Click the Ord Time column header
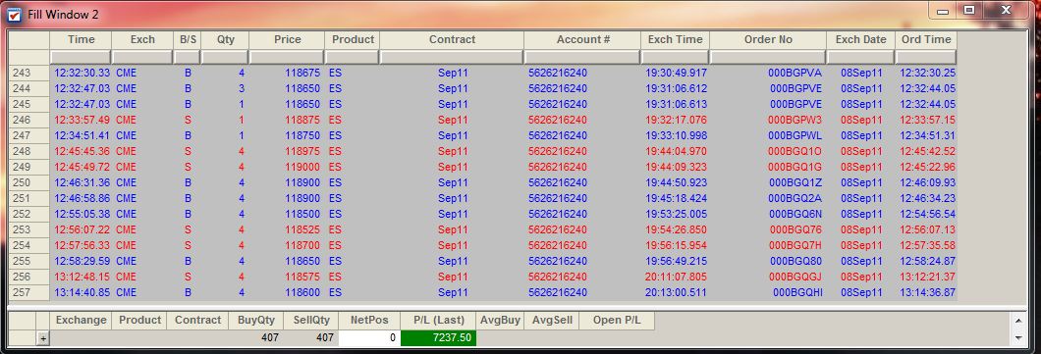The width and height of the screenshot is (1041, 354). [926, 40]
